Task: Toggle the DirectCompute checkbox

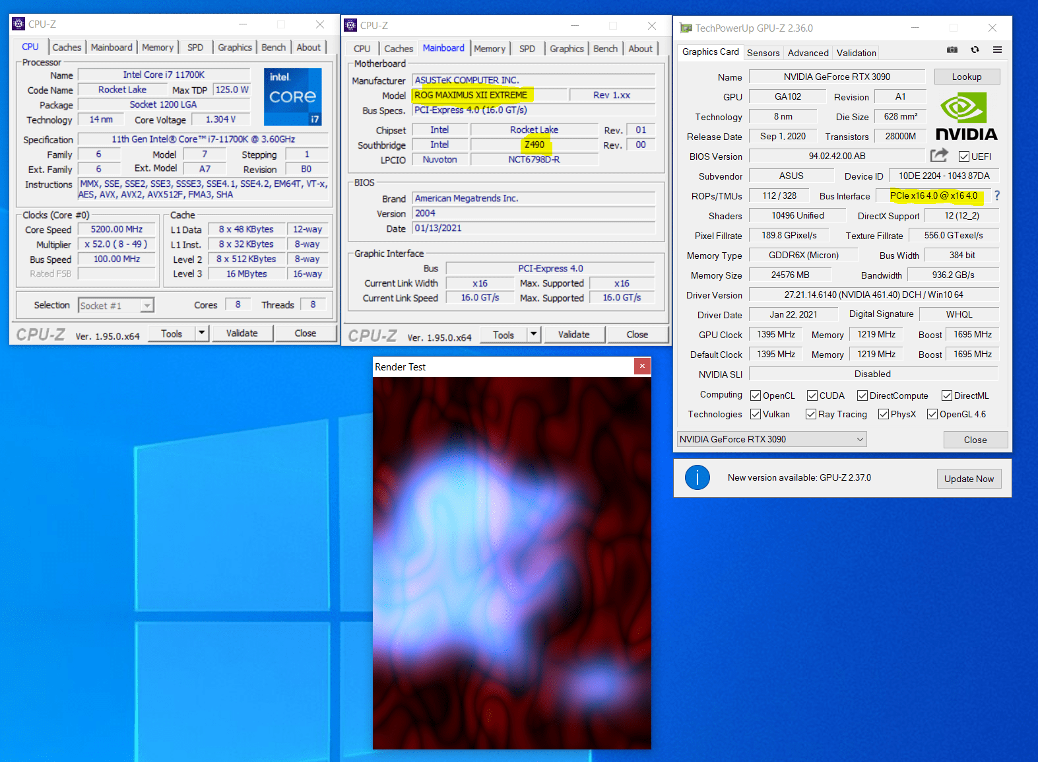Action: 862,396
